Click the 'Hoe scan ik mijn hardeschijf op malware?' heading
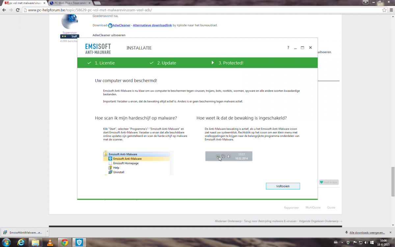This screenshot has width=395, height=247. pyautogui.click(x=136, y=118)
